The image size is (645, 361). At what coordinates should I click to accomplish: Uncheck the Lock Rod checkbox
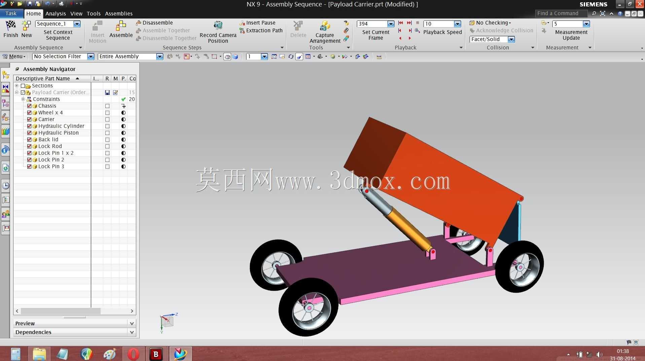coord(29,146)
